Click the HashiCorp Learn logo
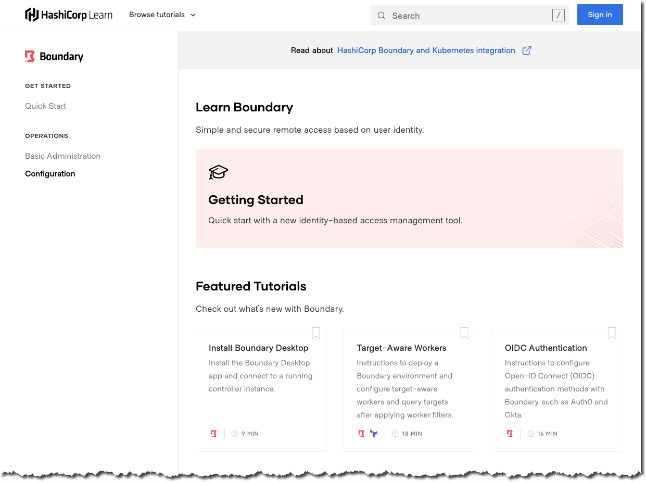 [x=68, y=15]
